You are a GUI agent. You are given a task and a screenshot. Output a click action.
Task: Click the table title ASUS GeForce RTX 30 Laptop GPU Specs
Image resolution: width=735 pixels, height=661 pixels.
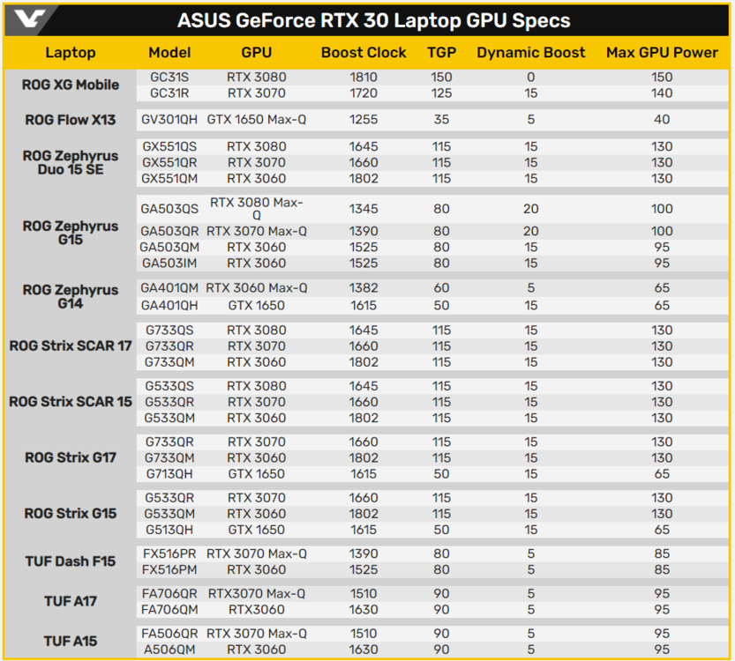(x=373, y=20)
